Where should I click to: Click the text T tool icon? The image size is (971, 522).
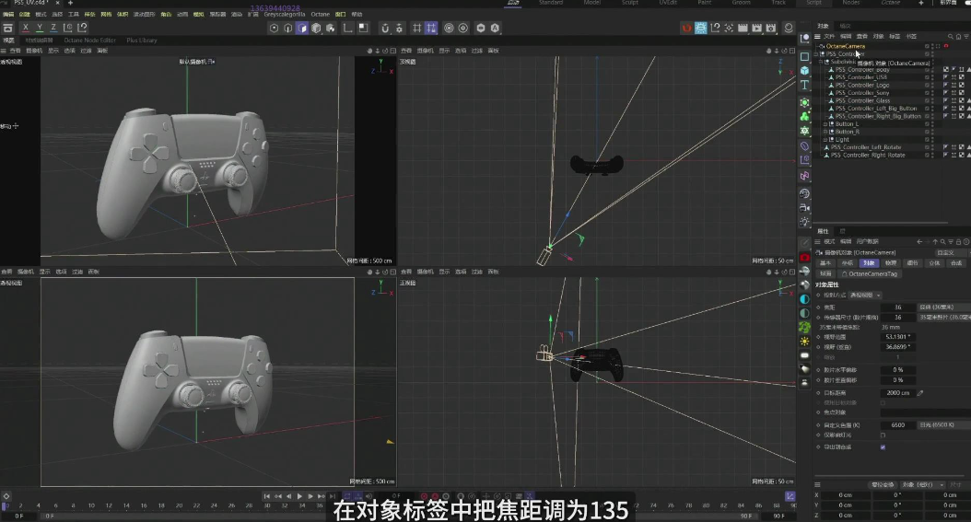[804, 85]
